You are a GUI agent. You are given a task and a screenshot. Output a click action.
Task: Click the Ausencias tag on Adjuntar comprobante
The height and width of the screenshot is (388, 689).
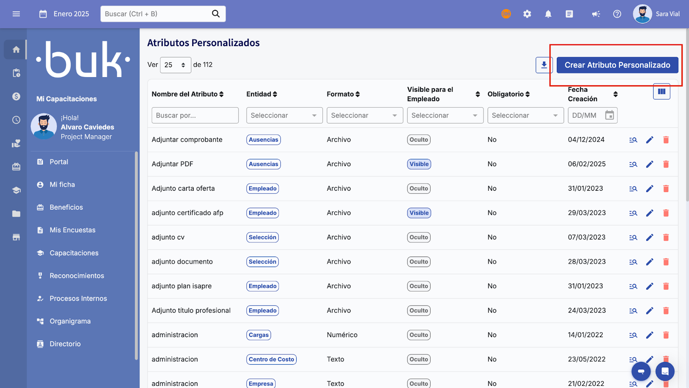pos(264,140)
